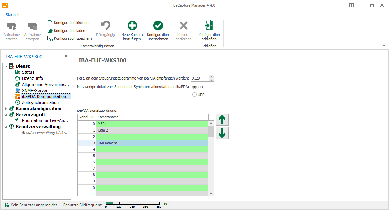Click the Konfiguration speichern icon
This screenshot has width=389, height=210.
[50, 38]
